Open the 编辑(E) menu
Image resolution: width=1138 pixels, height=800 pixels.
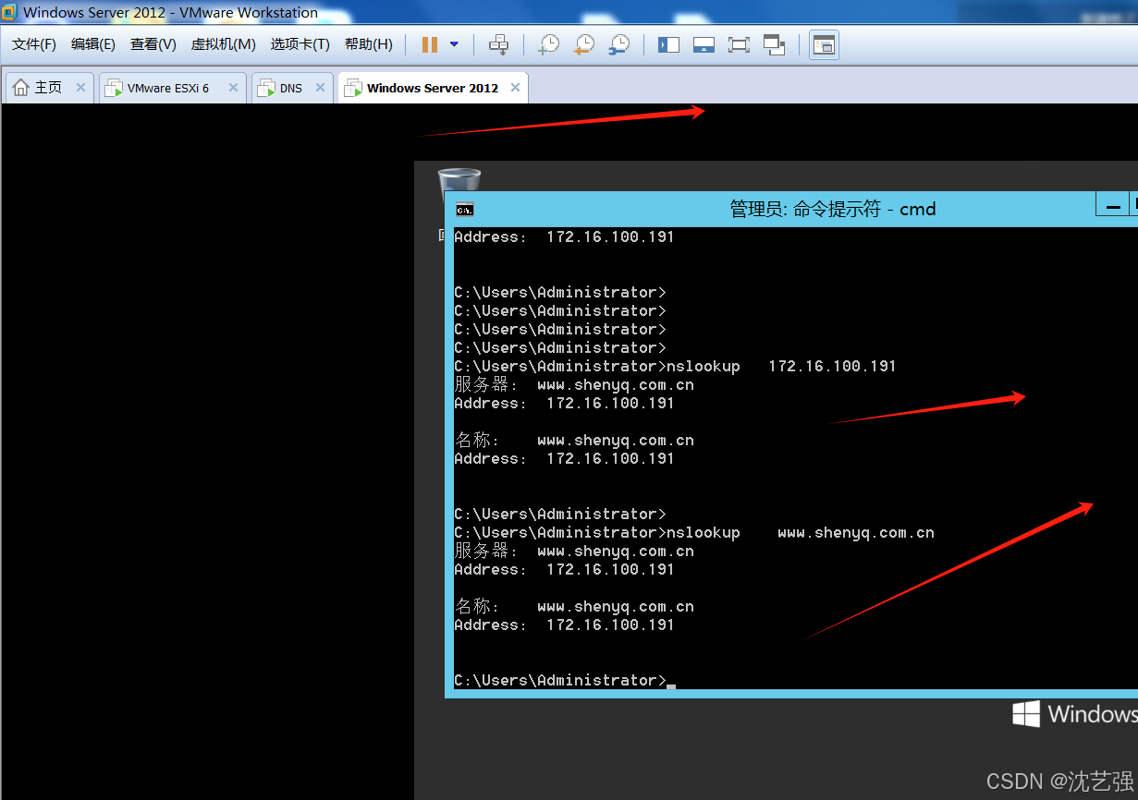tap(93, 44)
